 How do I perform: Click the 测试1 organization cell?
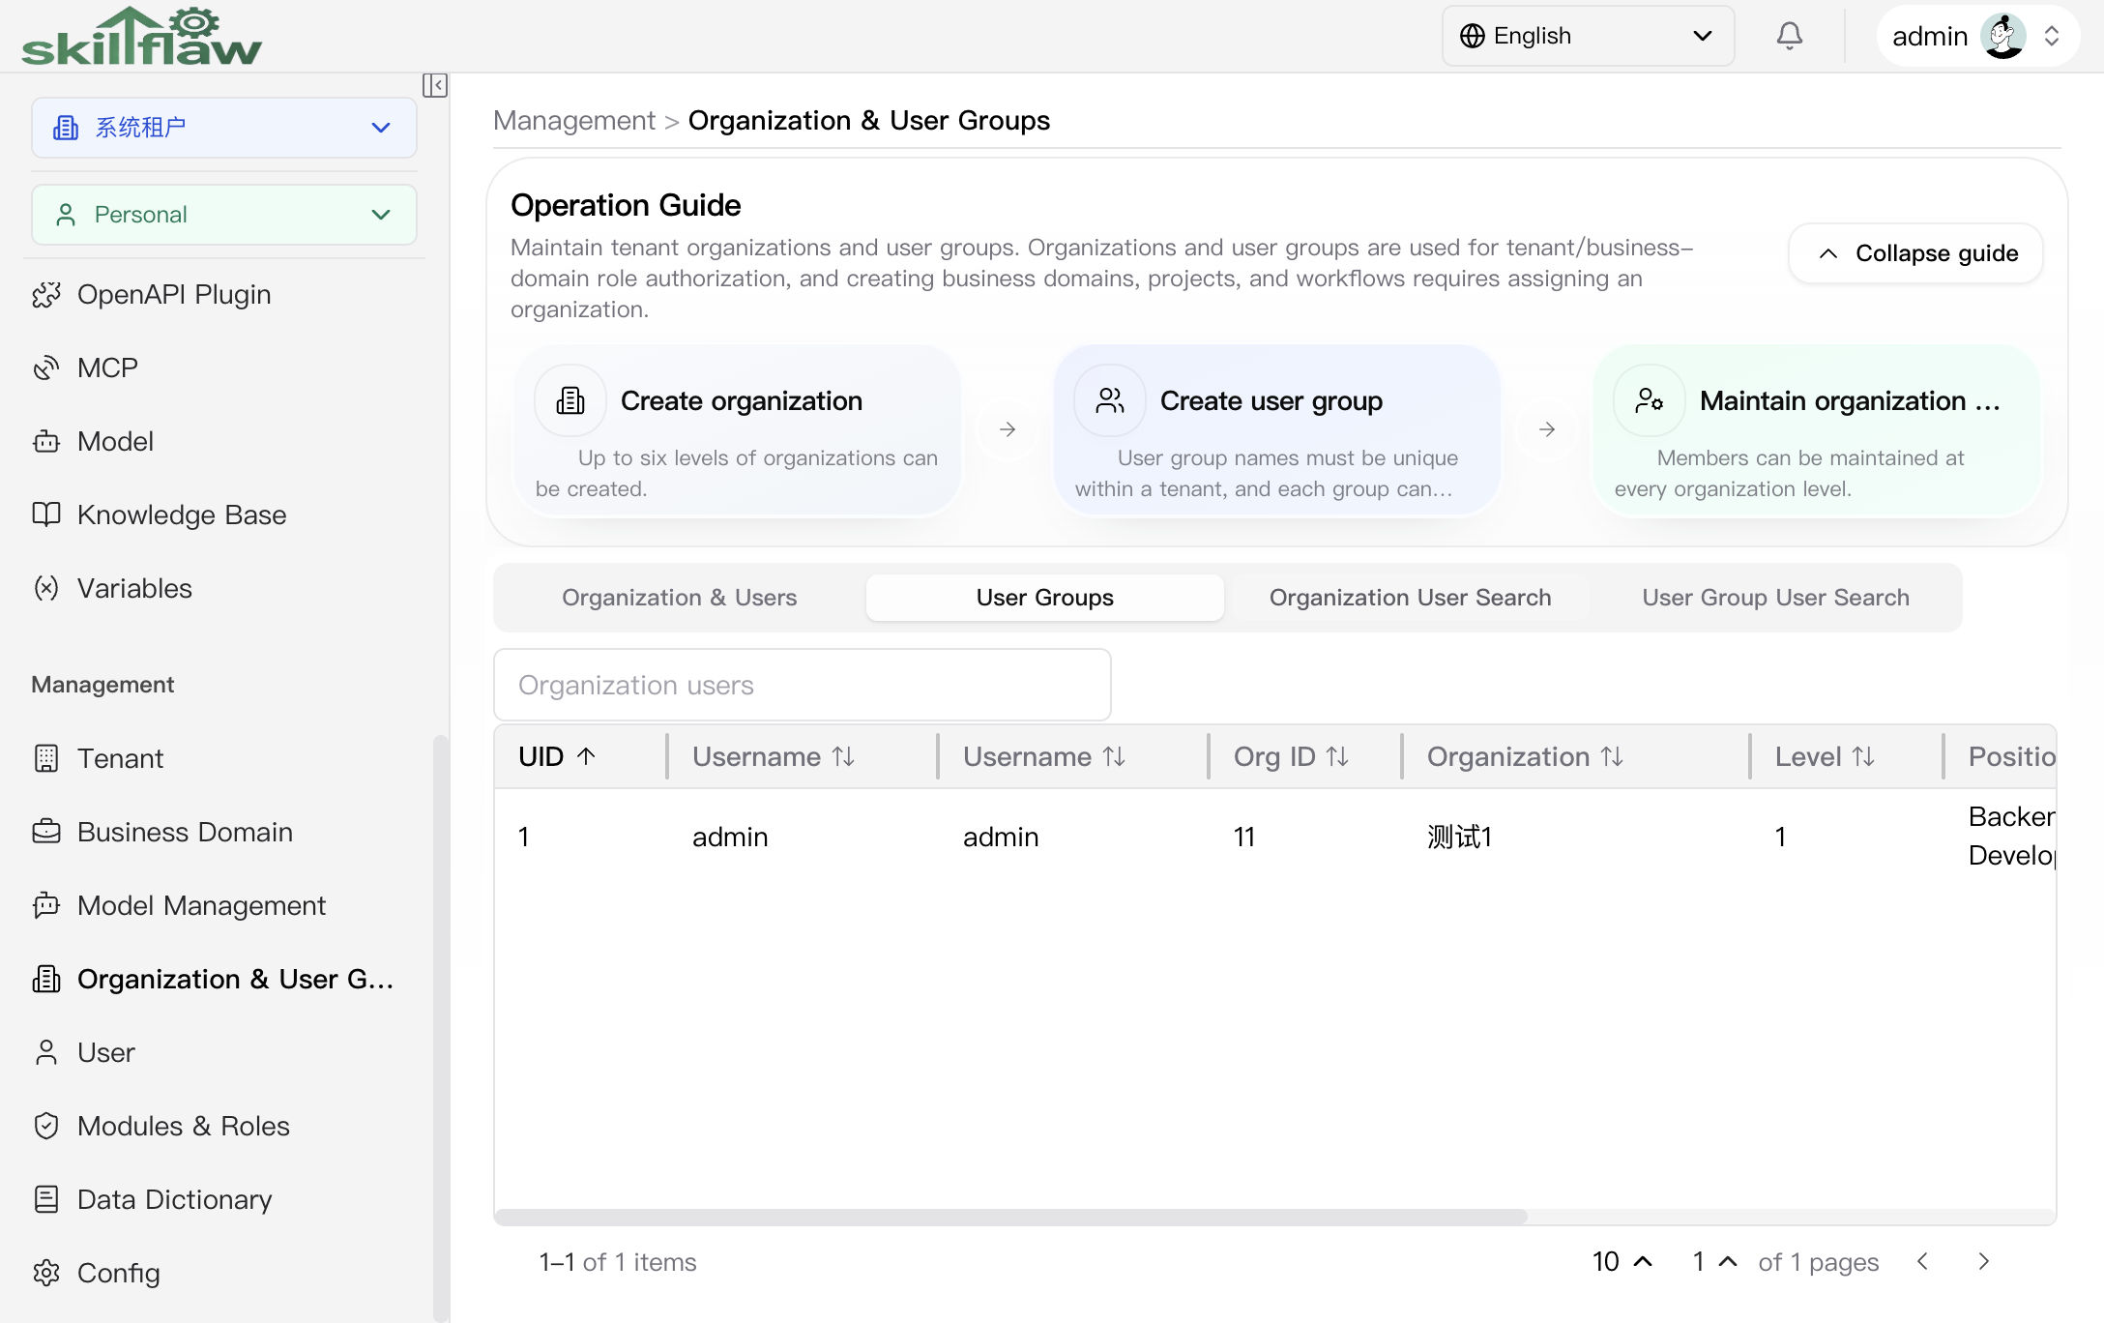[x=1460, y=838]
